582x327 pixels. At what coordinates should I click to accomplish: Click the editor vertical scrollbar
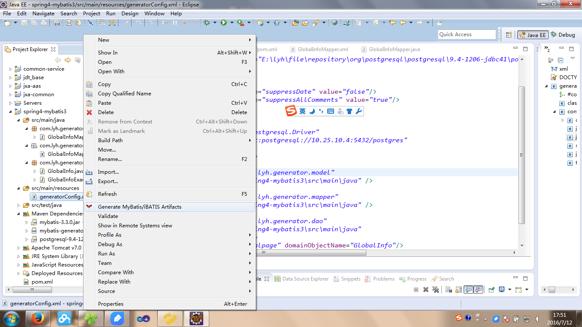tap(521, 155)
